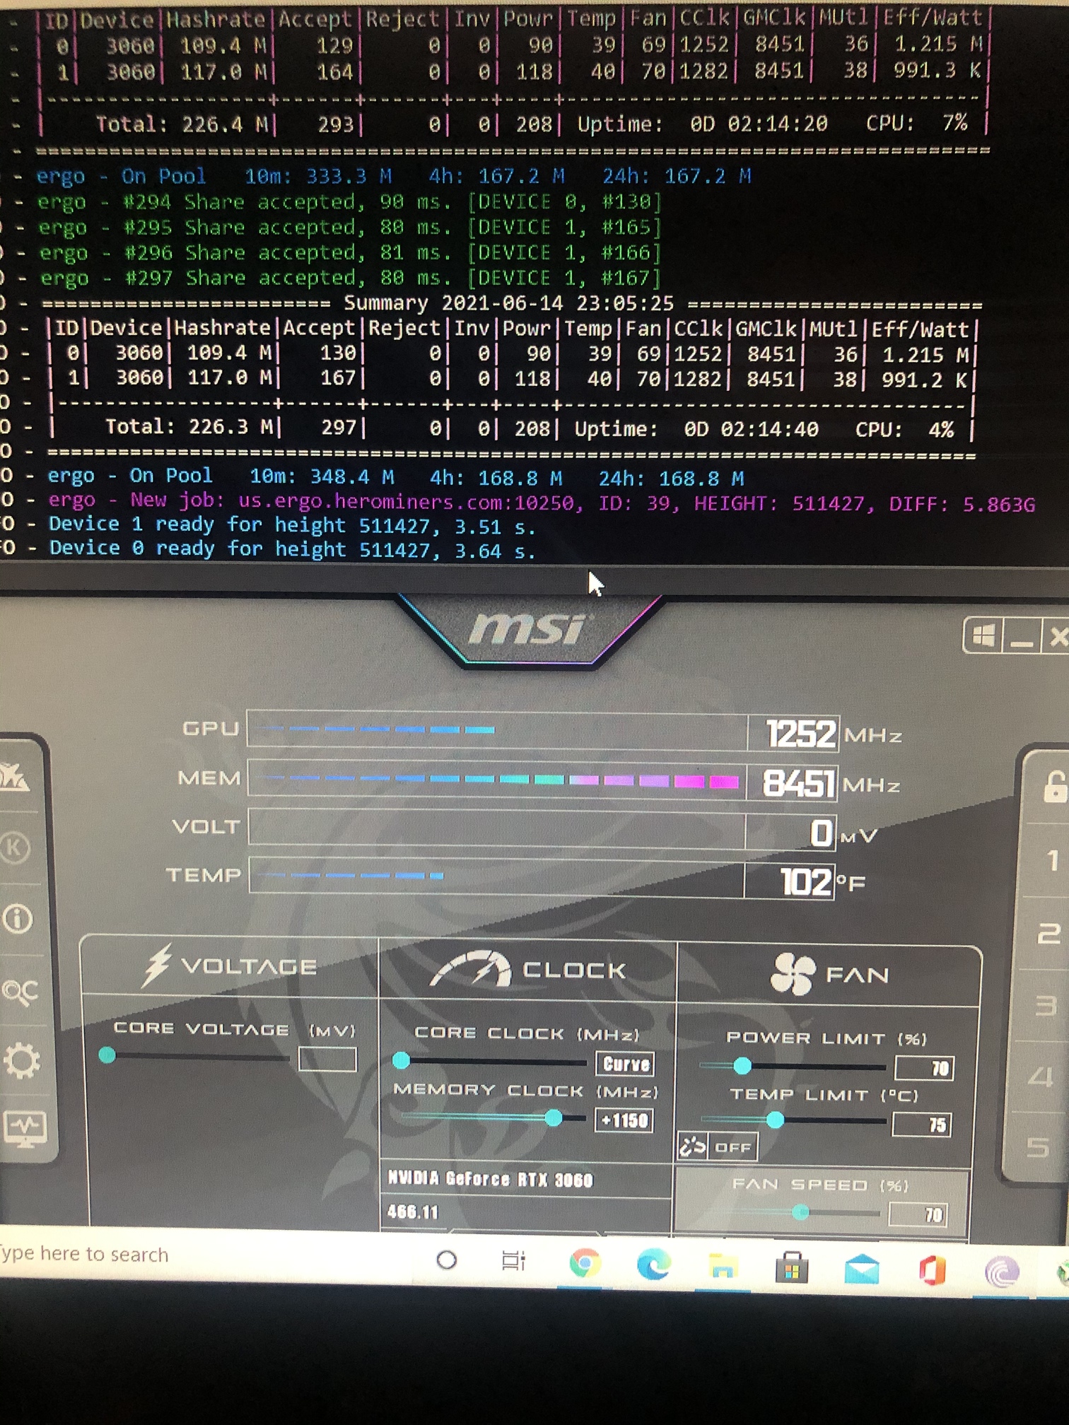Select profile slot 5
The width and height of the screenshot is (1069, 1425).
point(1038,1147)
